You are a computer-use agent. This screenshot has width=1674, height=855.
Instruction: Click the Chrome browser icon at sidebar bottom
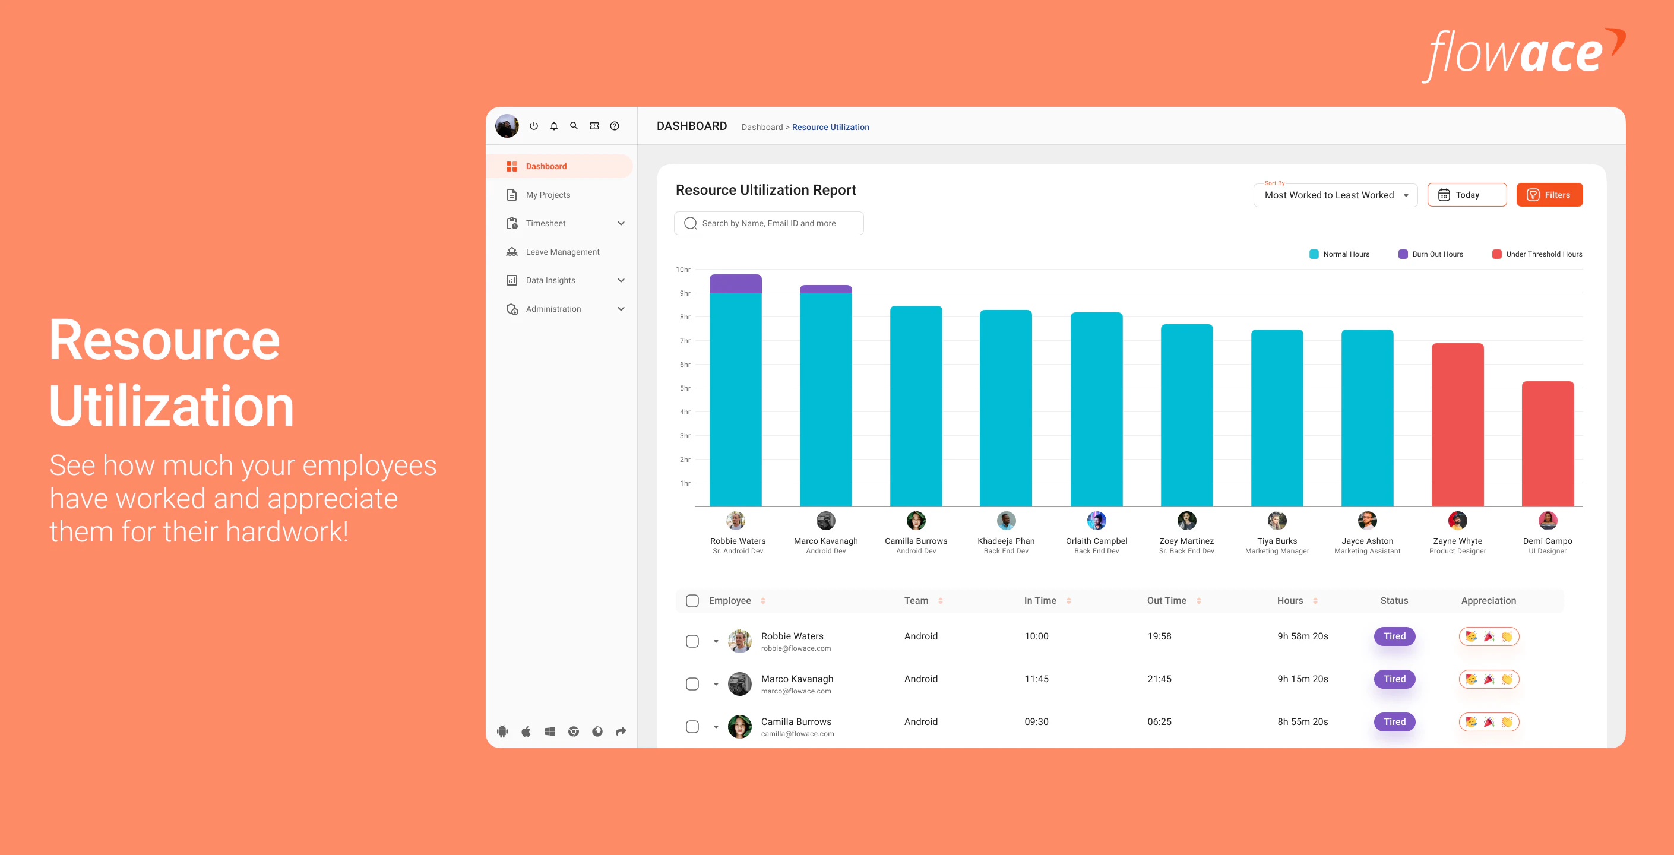point(573,731)
